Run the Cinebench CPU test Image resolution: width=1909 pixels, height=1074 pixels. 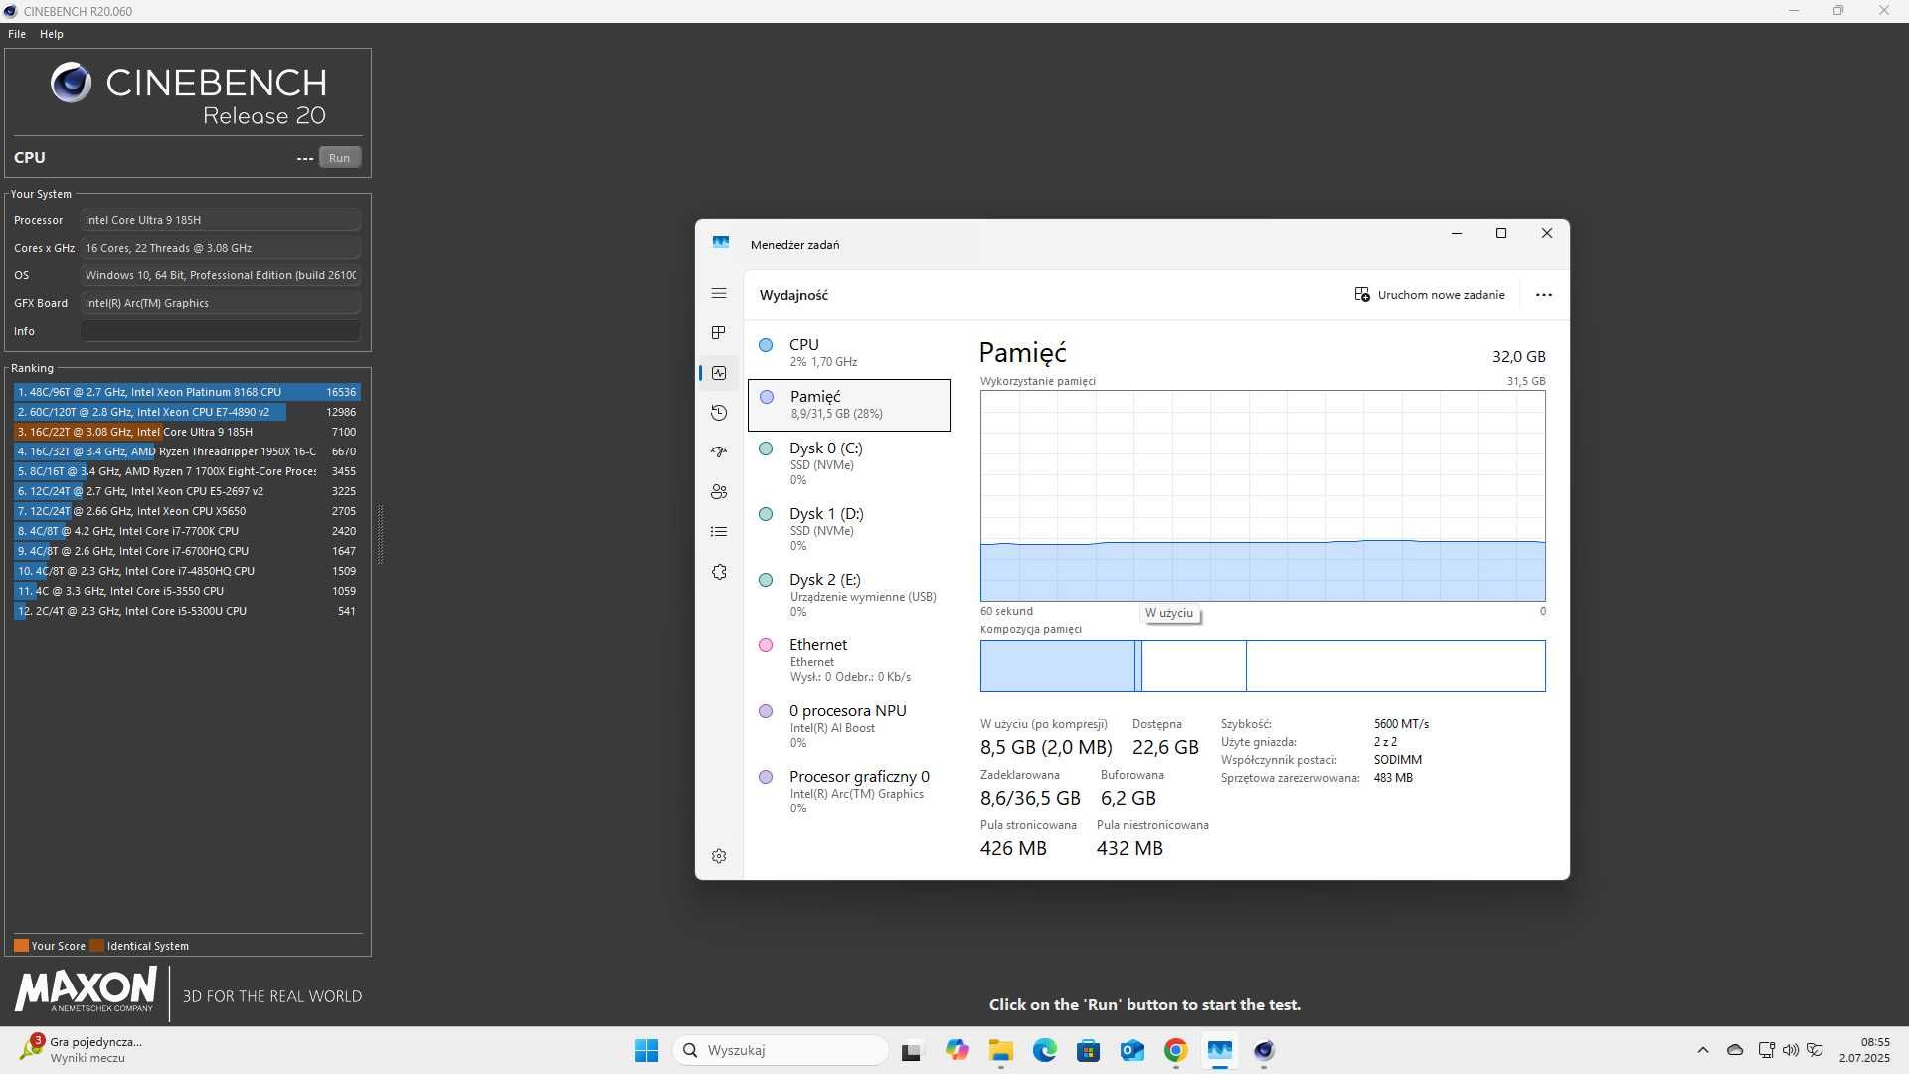(339, 158)
